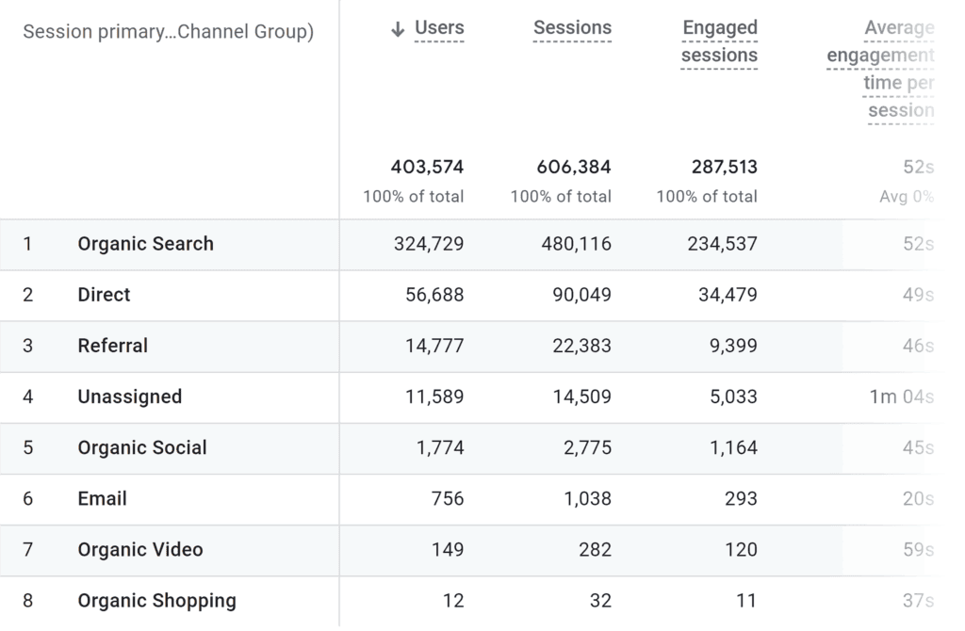Click the Engaged sessions column header

(719, 41)
